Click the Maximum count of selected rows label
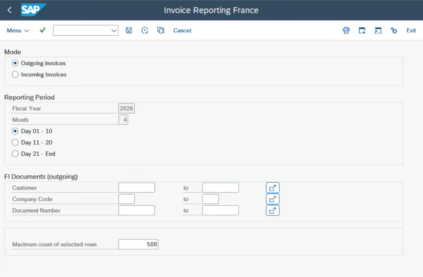423x277 pixels. pos(55,244)
